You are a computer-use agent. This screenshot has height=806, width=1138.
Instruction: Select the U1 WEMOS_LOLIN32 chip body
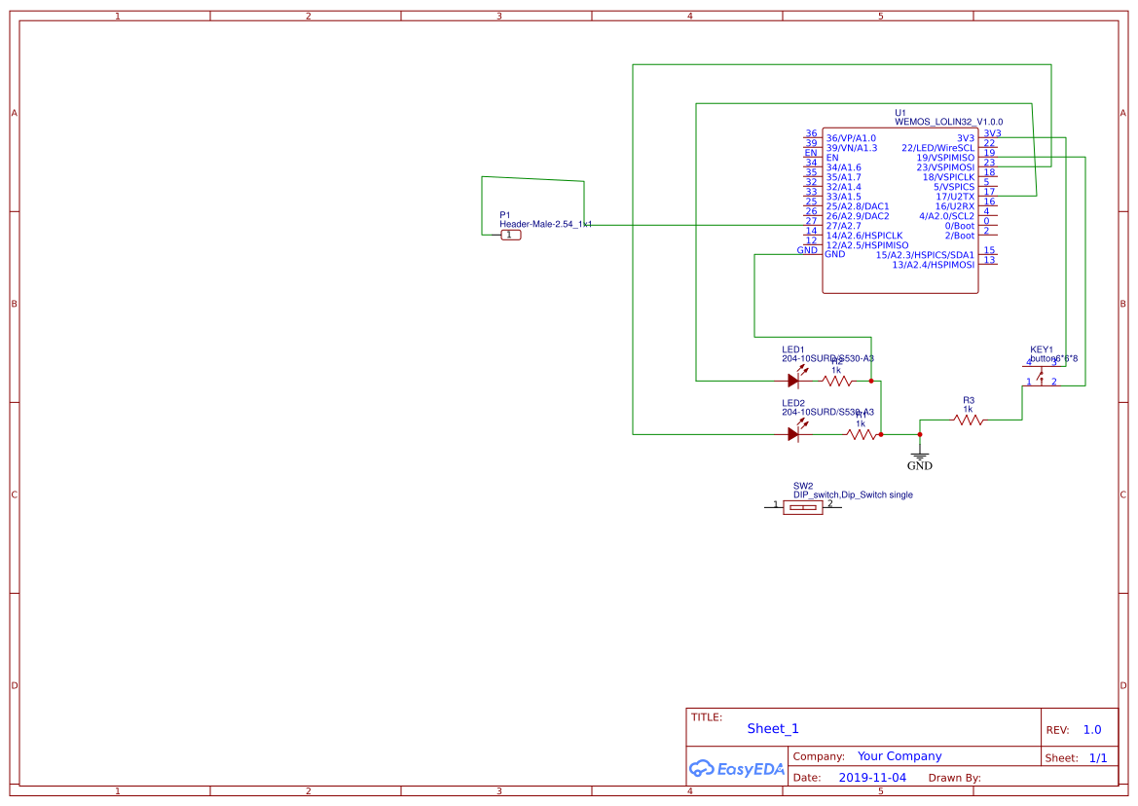(899, 211)
